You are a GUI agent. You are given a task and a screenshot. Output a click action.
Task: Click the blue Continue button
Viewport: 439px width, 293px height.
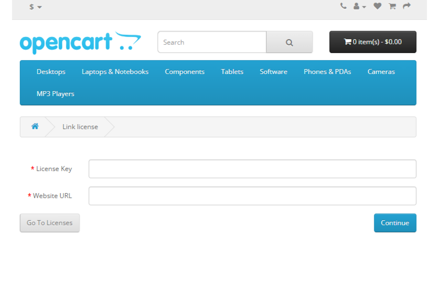pos(395,223)
